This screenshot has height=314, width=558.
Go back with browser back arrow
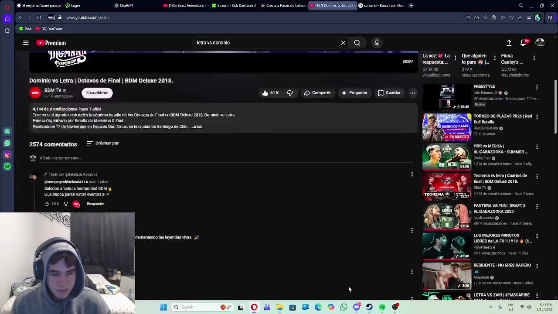[x=20, y=17]
